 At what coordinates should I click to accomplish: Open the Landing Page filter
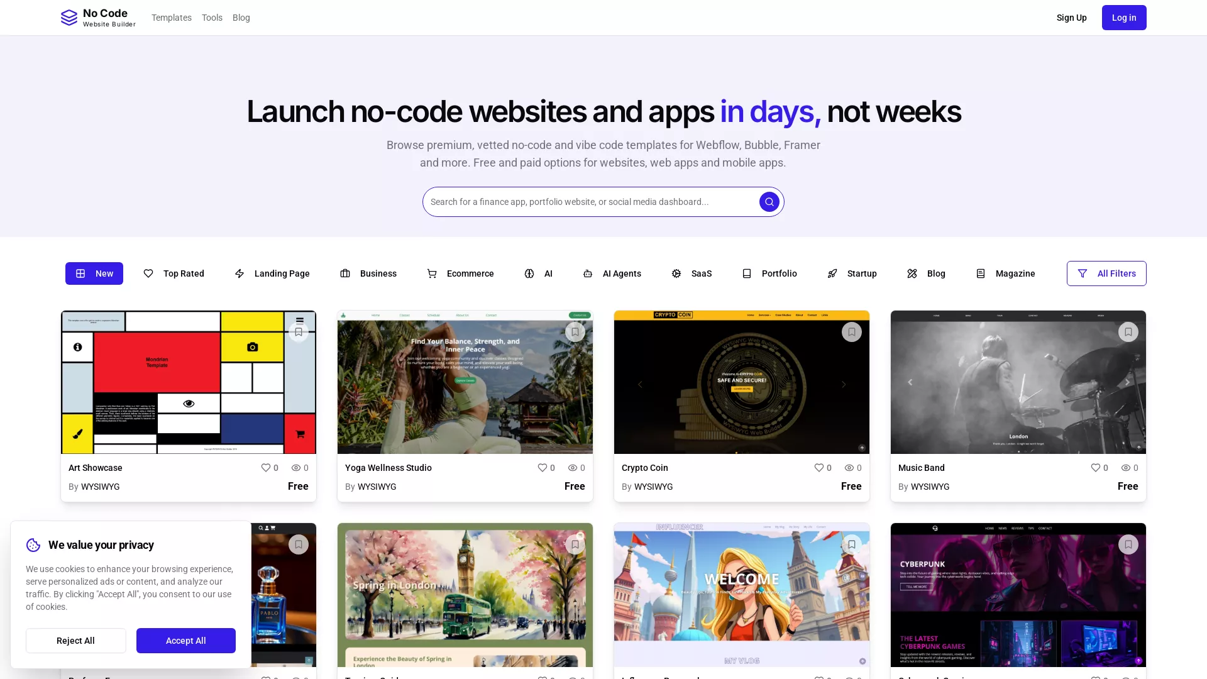click(x=272, y=273)
